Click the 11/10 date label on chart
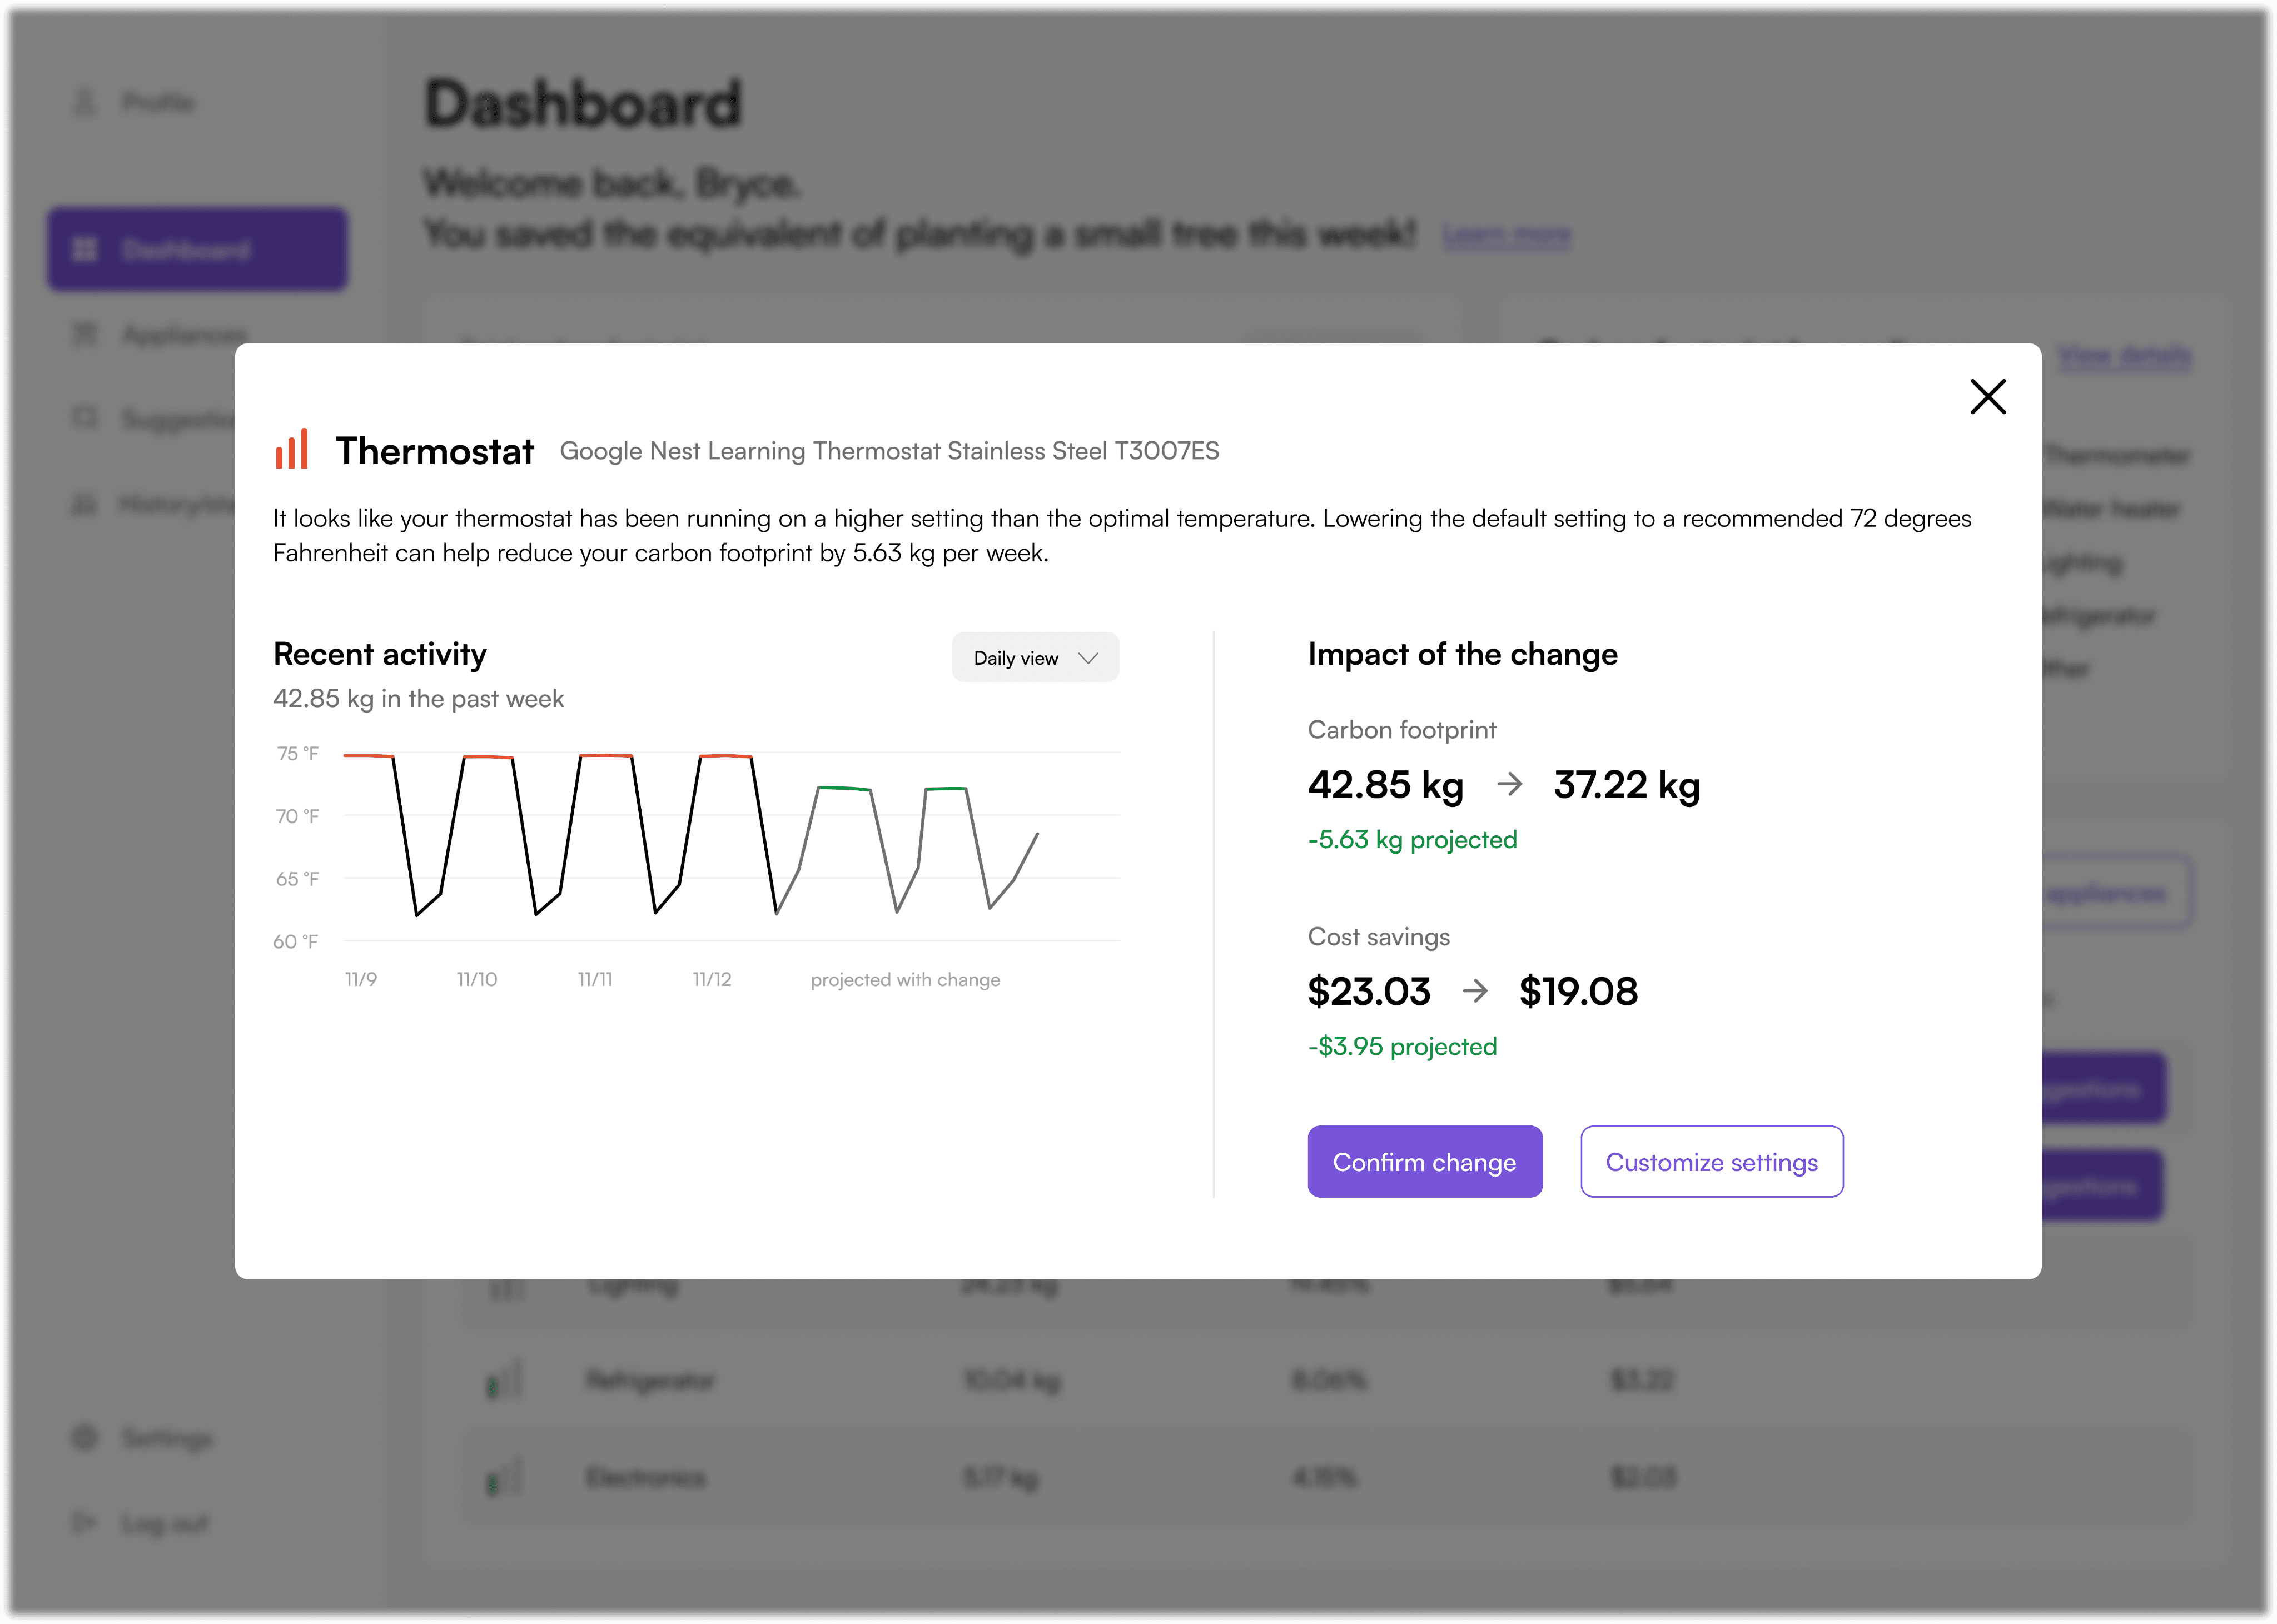 [x=477, y=980]
